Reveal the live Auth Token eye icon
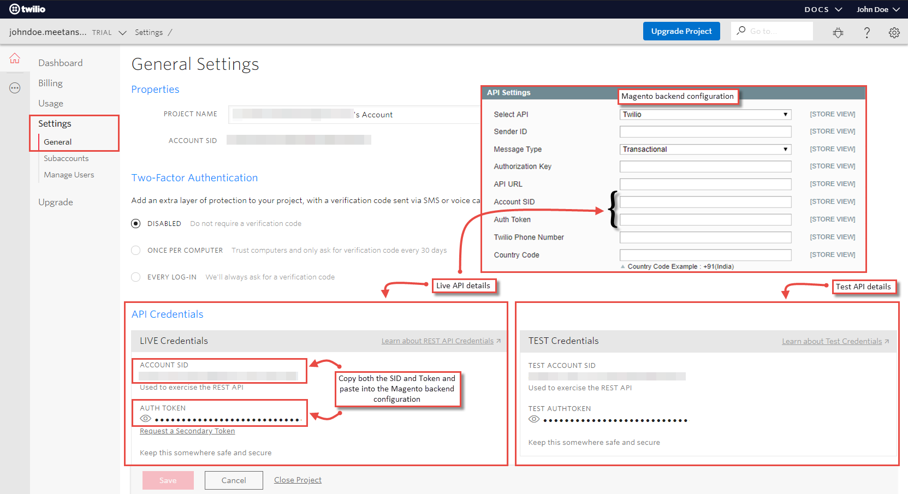Viewport: 908px width, 494px height. 145,419
